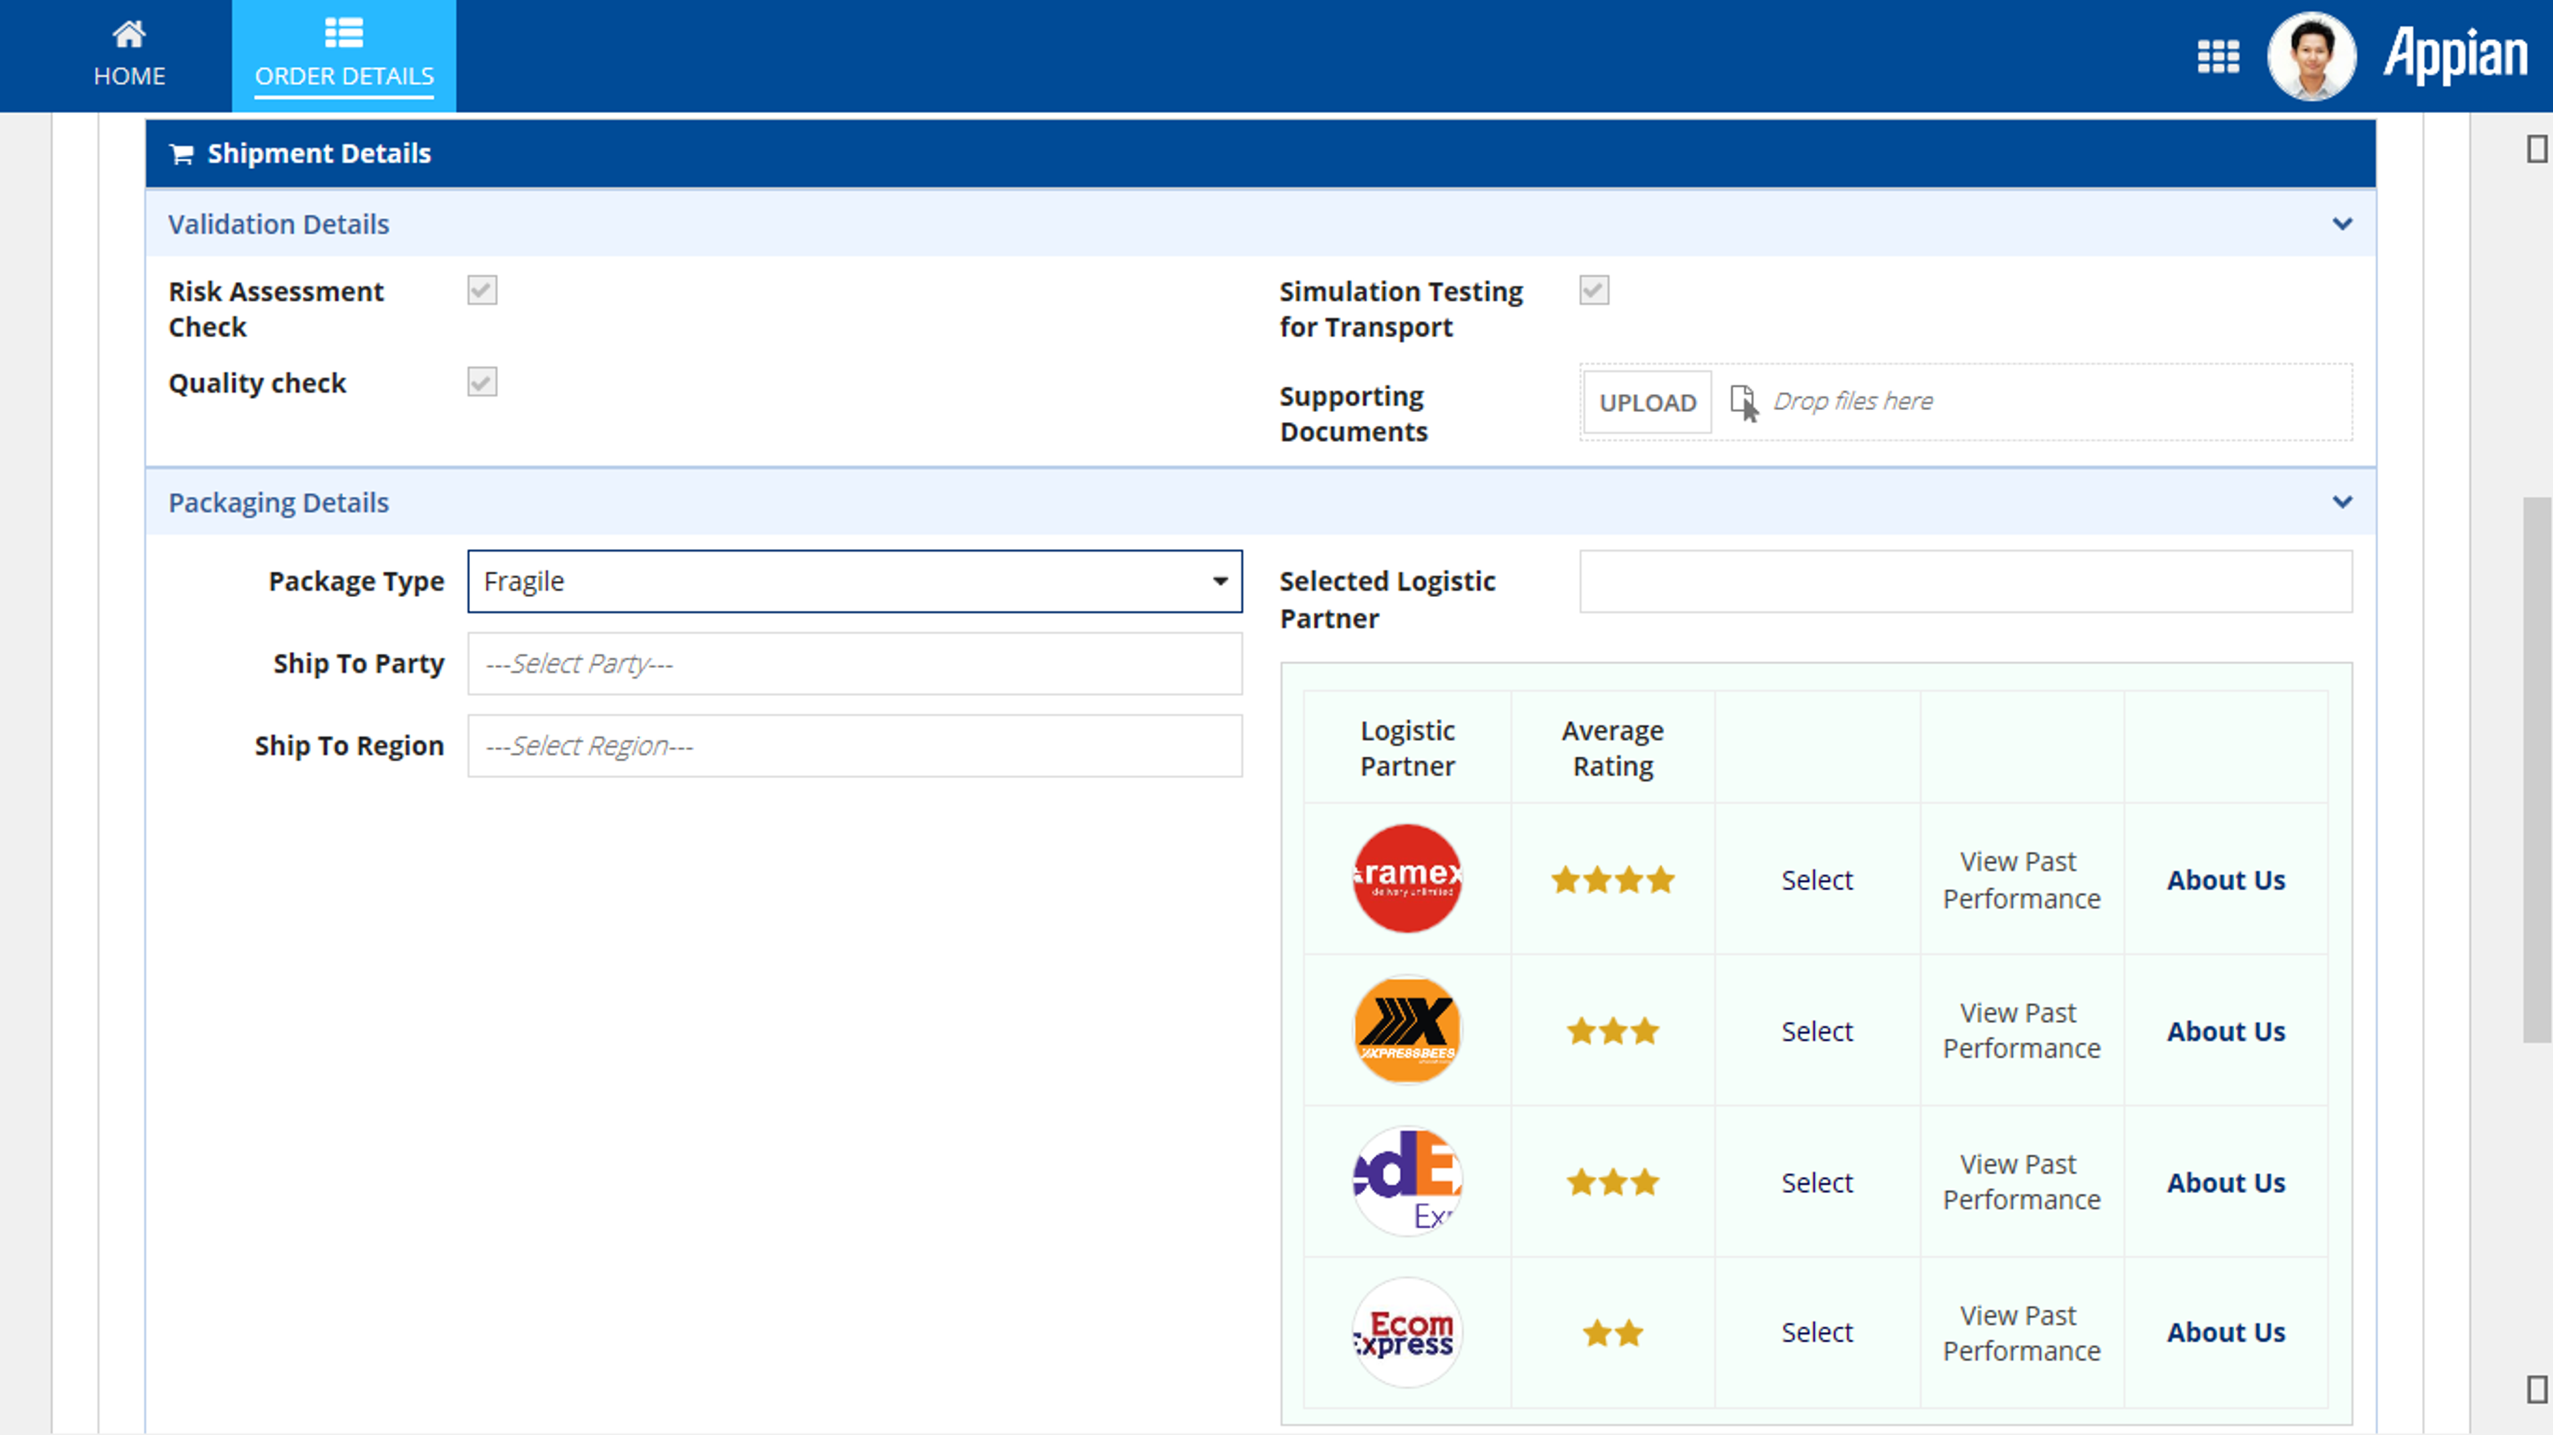The width and height of the screenshot is (2553, 1435).
Task: Click the FedEx logo
Action: [x=1407, y=1181]
